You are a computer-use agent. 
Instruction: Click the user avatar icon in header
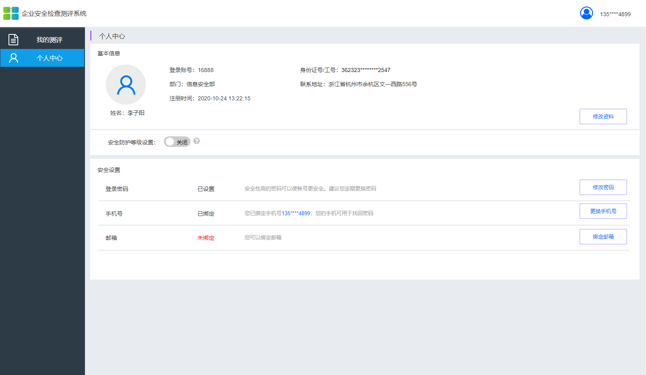[x=586, y=13]
